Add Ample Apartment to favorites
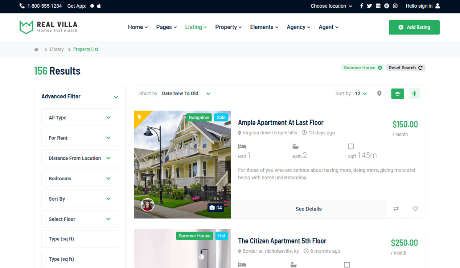 (415, 209)
